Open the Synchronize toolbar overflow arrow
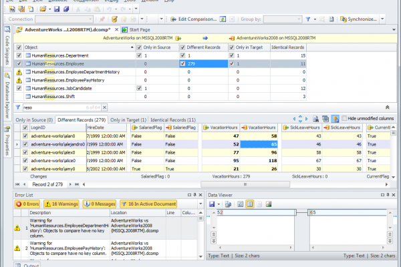This screenshot has height=267, width=401. (x=382, y=19)
